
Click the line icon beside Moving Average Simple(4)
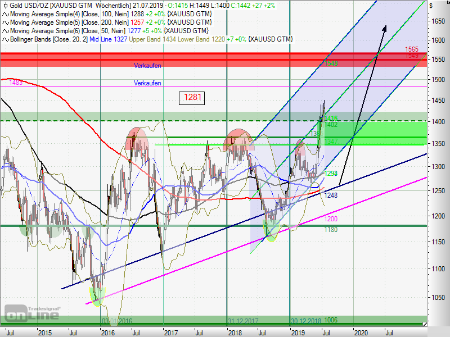[6, 14]
